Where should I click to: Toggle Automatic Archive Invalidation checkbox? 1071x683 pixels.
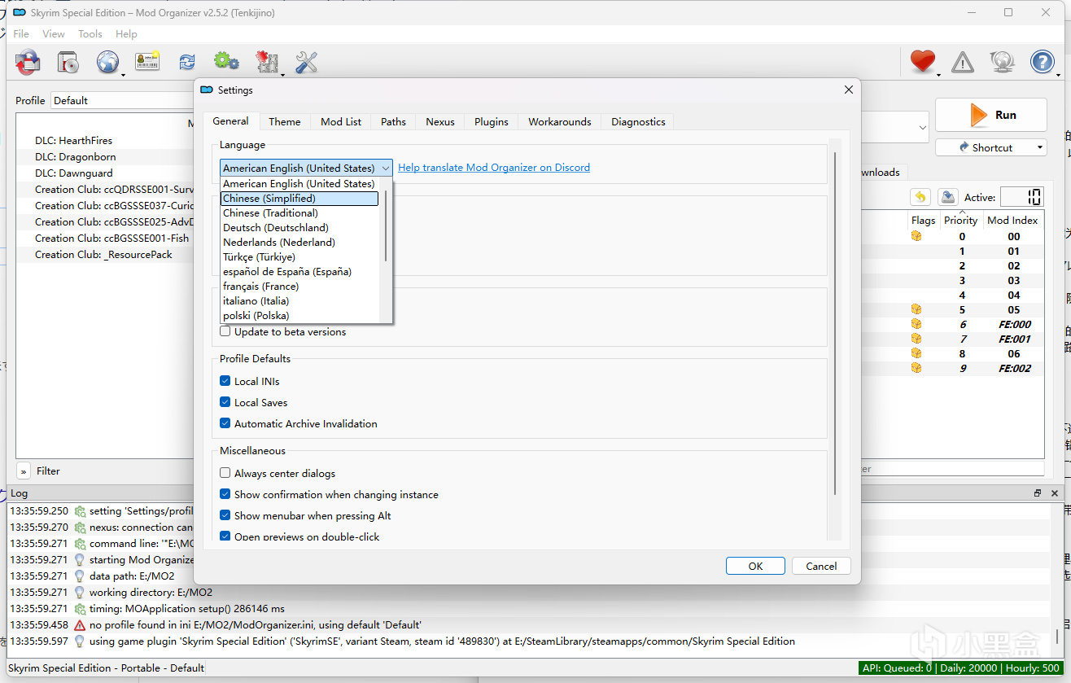click(x=225, y=423)
